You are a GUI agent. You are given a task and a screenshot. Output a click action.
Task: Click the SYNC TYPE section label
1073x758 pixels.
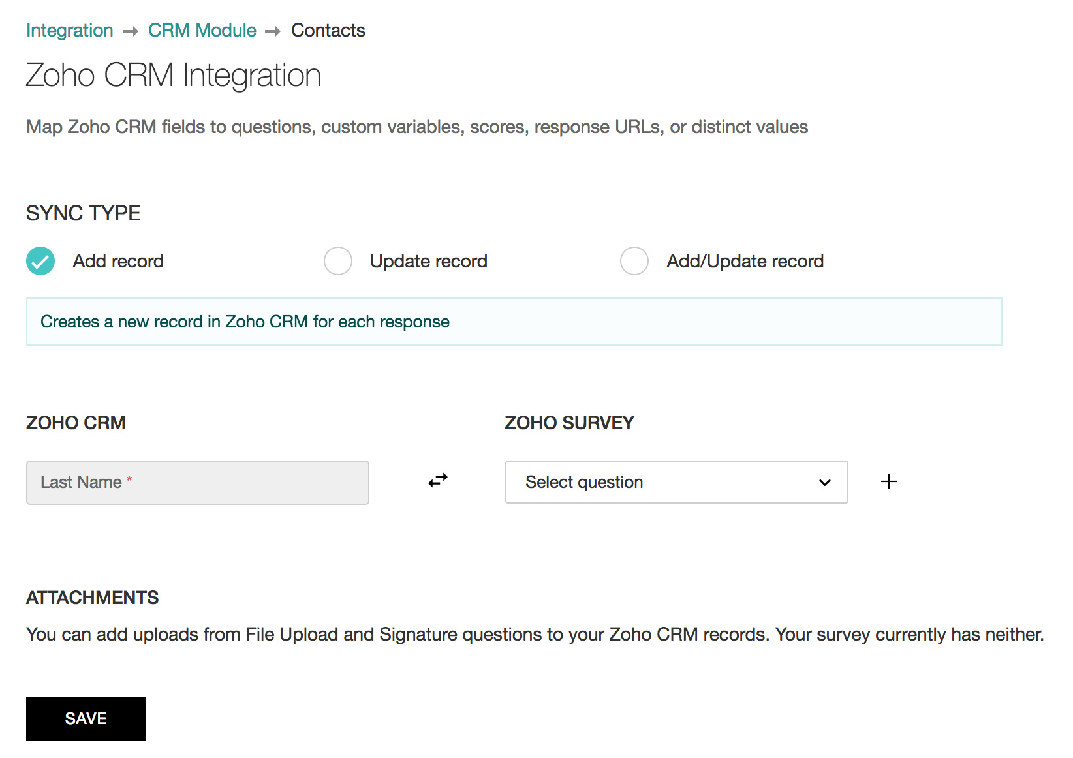tap(84, 213)
